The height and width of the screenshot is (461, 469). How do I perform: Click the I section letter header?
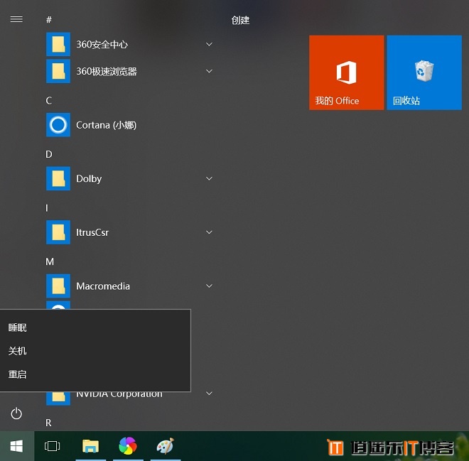point(47,208)
